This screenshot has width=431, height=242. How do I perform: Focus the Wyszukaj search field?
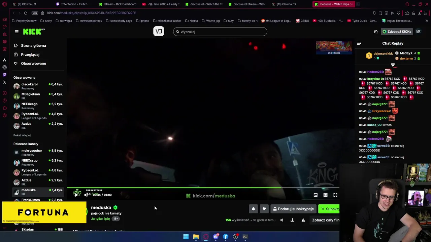coord(220,32)
